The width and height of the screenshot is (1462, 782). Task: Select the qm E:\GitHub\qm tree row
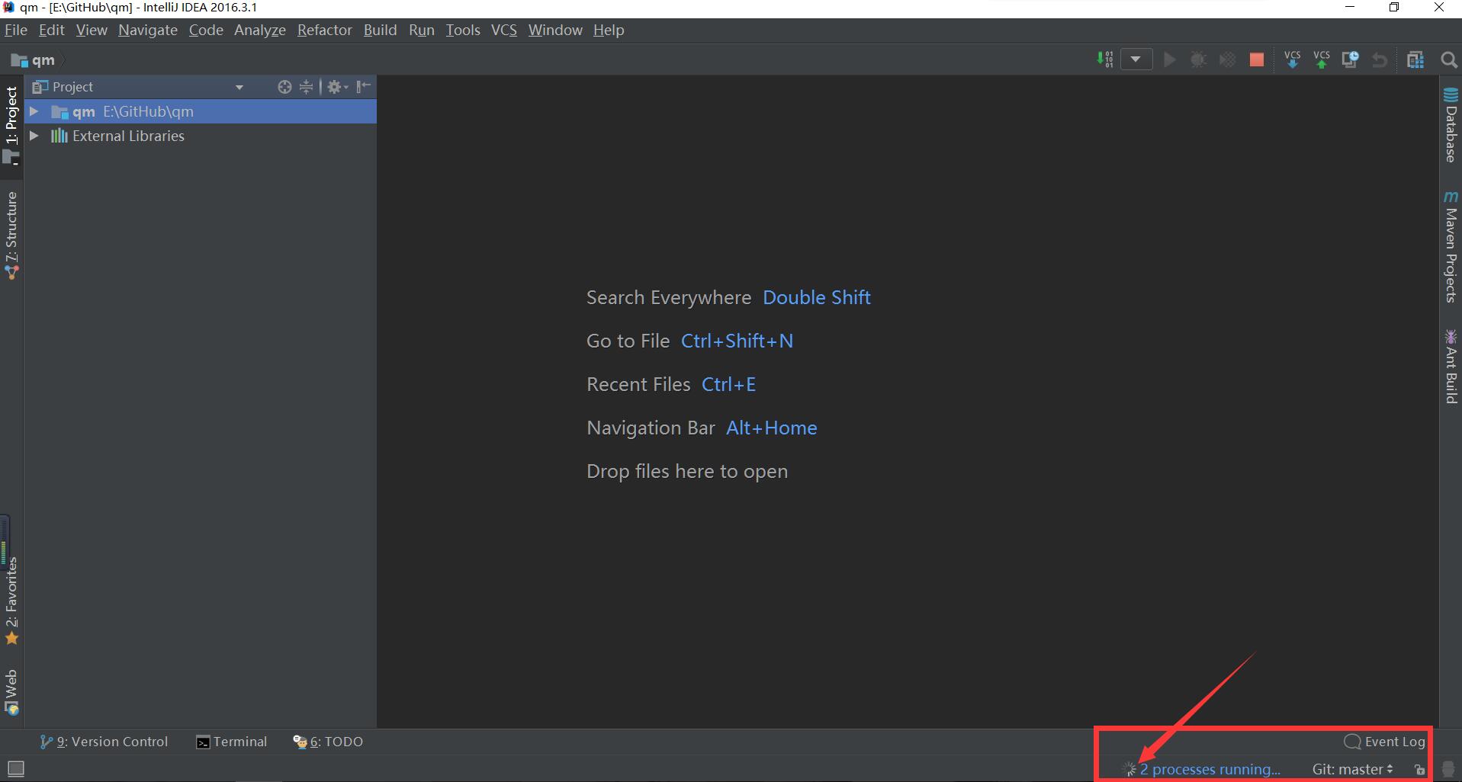pos(201,111)
